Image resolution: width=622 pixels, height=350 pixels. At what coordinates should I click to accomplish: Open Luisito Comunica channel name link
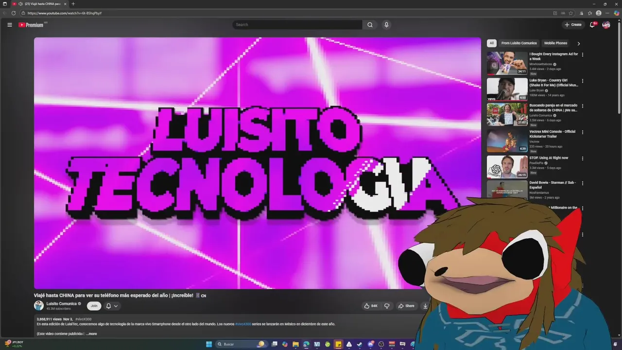(x=61, y=303)
